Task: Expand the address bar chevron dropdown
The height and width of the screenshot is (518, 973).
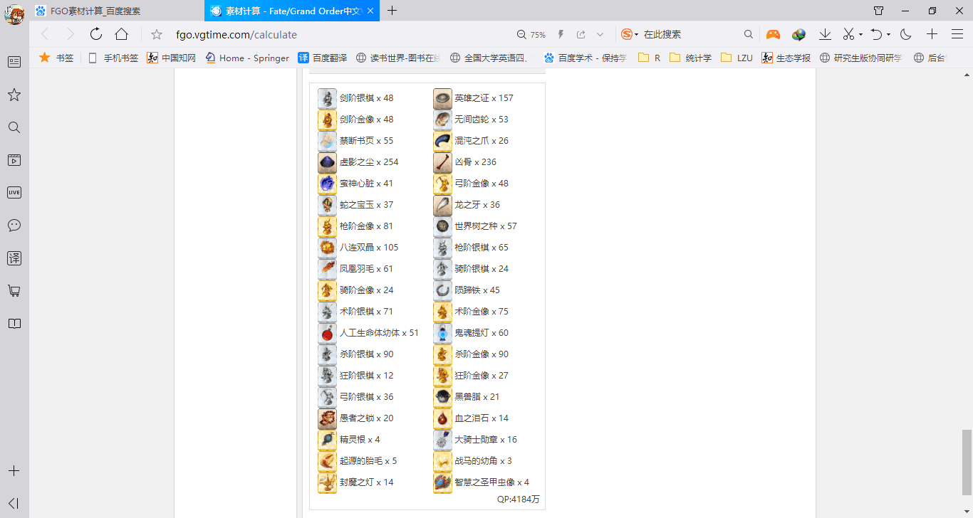Action: click(600, 34)
